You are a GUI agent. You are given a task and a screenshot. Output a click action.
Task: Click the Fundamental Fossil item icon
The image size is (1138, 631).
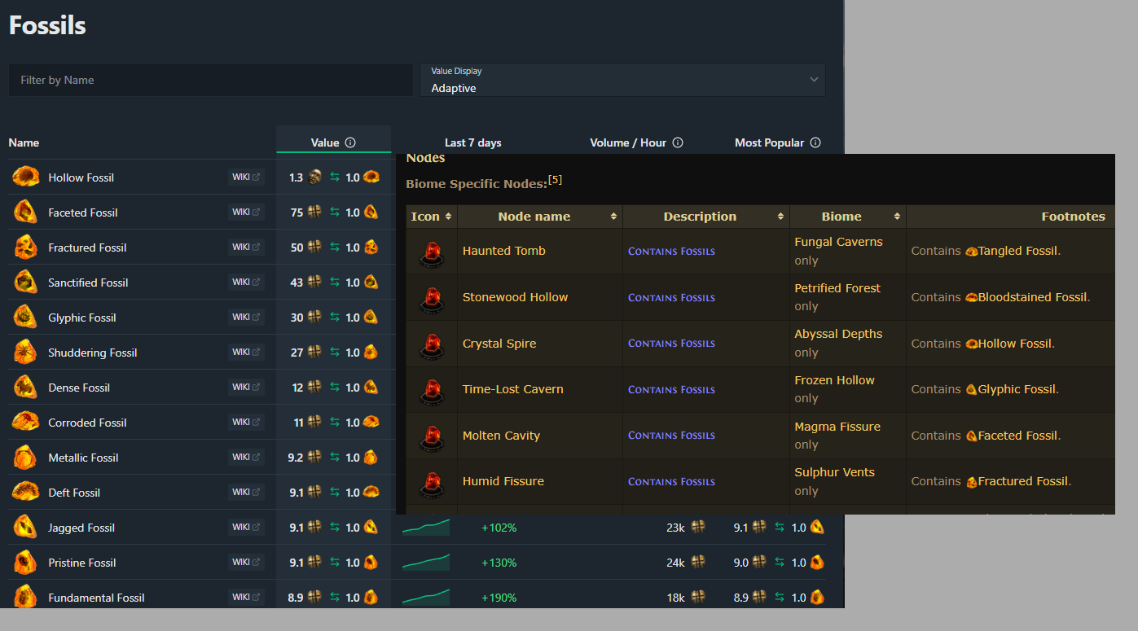point(26,597)
